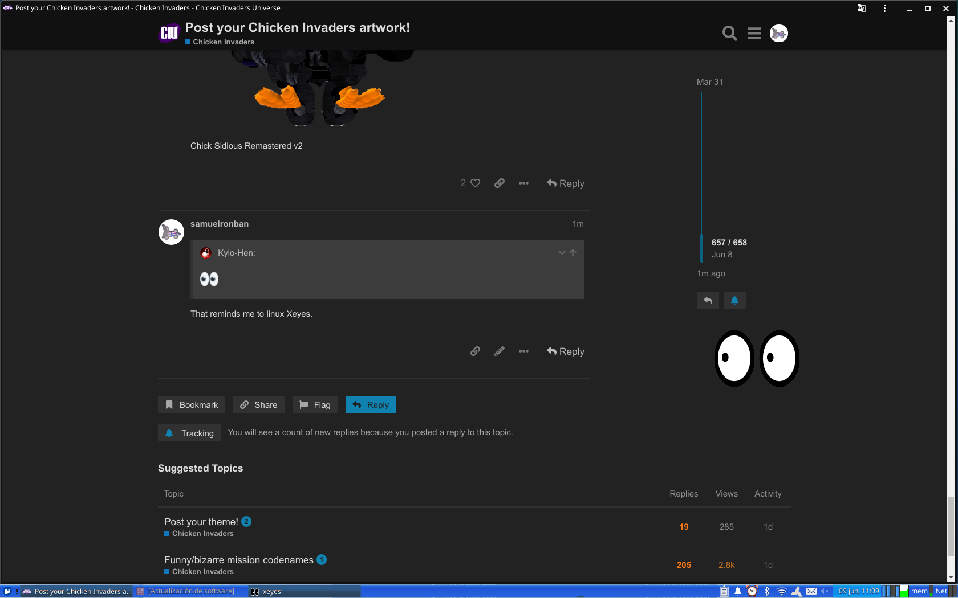Show more actions on Chick Sidious post
The image size is (958, 598).
pos(523,183)
